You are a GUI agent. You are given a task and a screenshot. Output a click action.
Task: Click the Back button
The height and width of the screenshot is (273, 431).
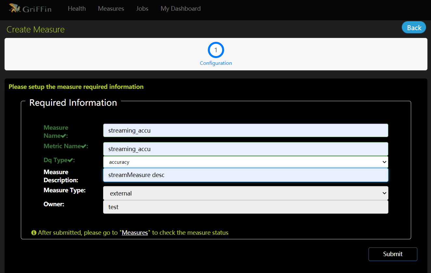[414, 27]
